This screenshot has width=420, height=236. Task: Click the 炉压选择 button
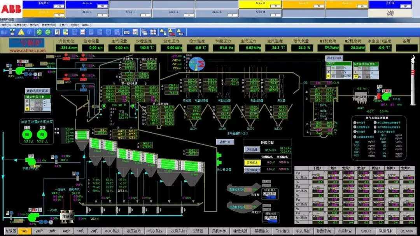(x=252, y=150)
